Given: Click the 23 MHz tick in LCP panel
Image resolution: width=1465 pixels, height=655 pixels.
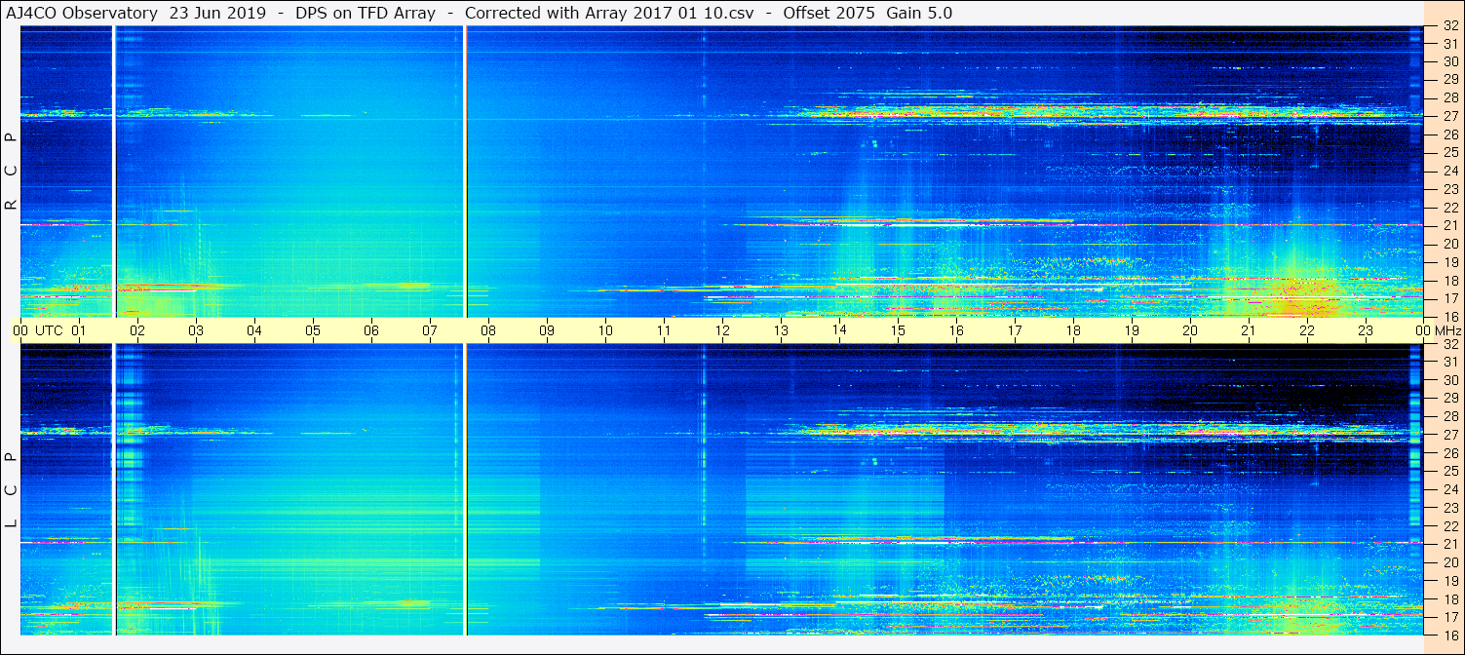Looking at the screenshot, I should [1449, 508].
